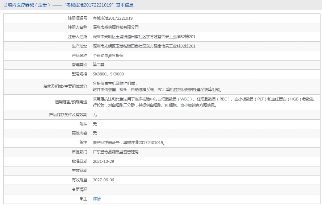Select the 无 value in 其他内容 row
This screenshot has height=206, width=322.
tap(95, 133)
